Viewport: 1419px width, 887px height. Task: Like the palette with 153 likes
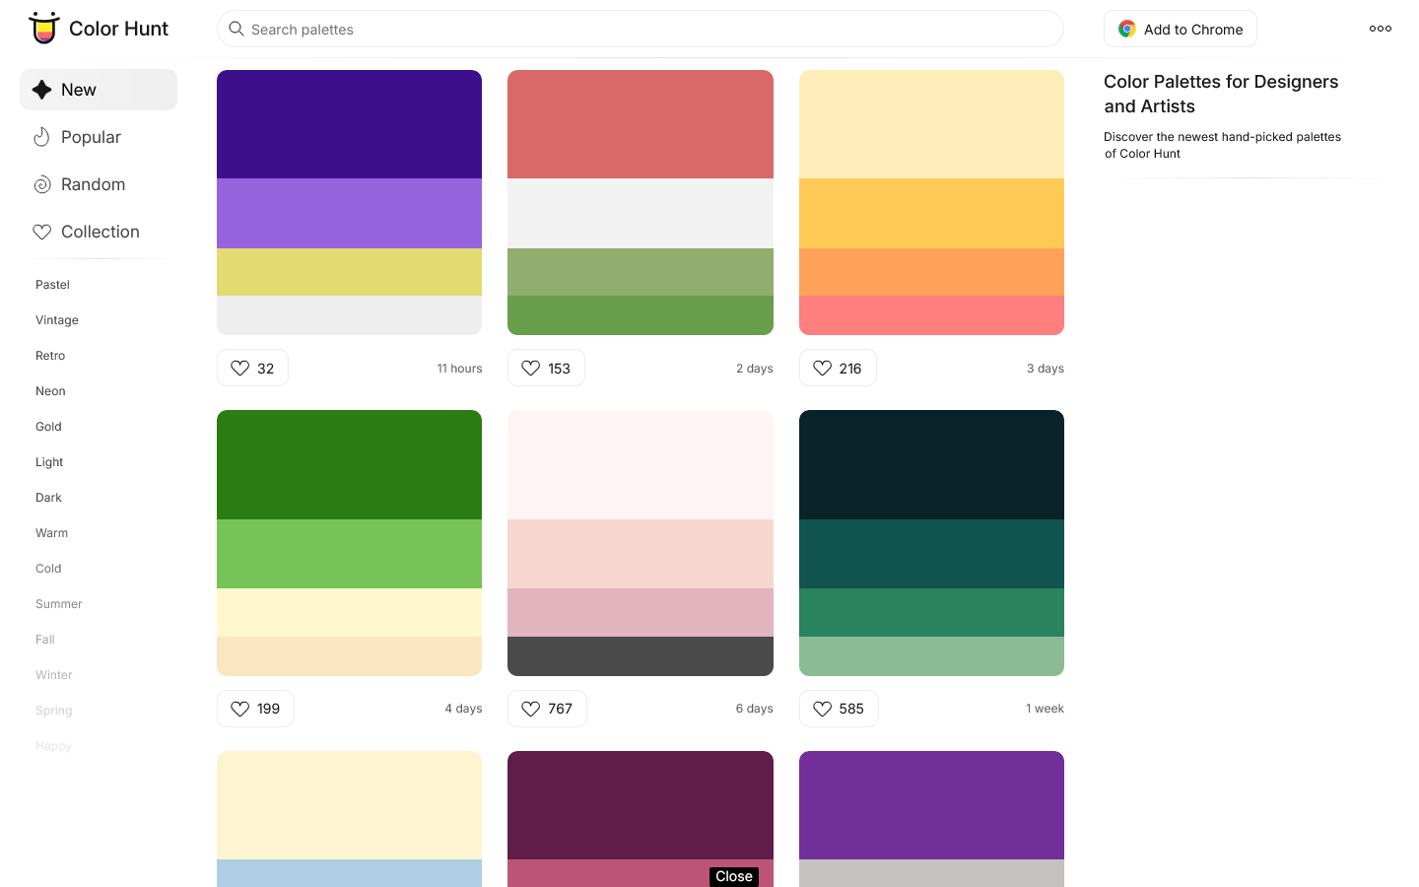[546, 368]
